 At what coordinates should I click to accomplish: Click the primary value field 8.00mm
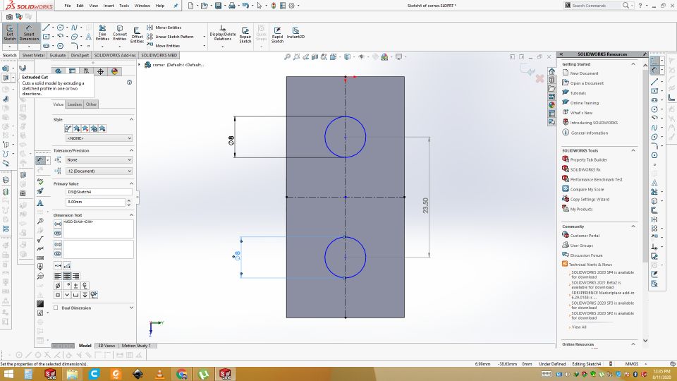(x=95, y=202)
